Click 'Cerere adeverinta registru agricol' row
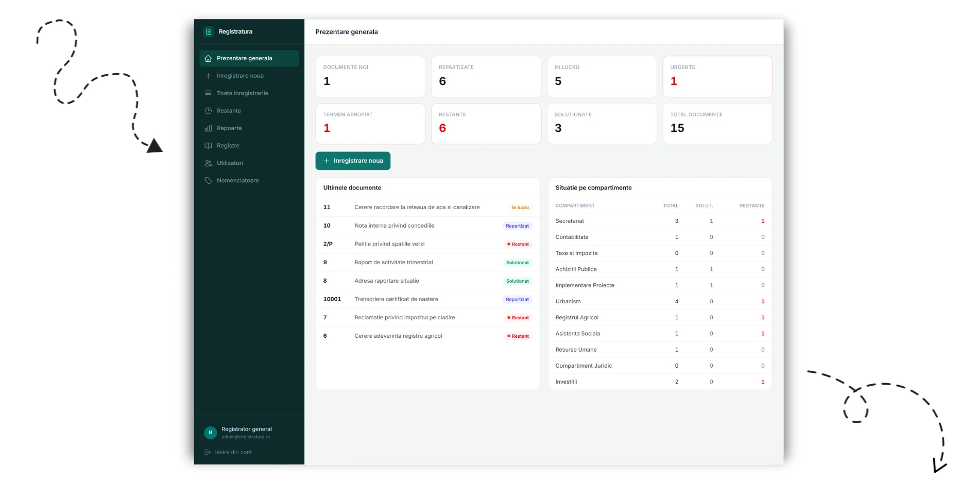977x484 pixels. point(428,336)
